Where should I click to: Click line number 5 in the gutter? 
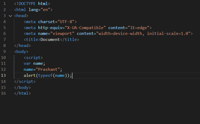click(x=4, y=28)
